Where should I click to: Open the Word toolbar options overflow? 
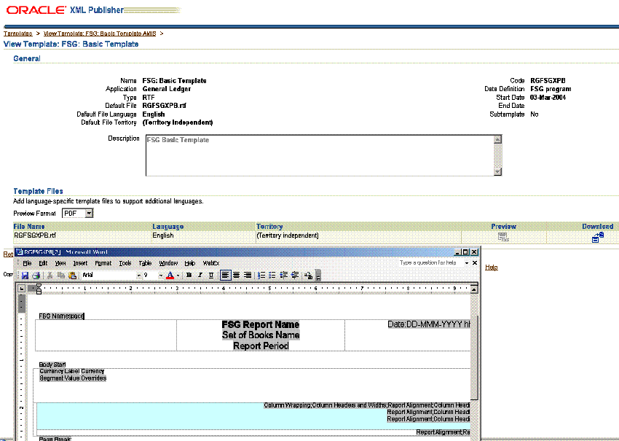[x=318, y=276]
